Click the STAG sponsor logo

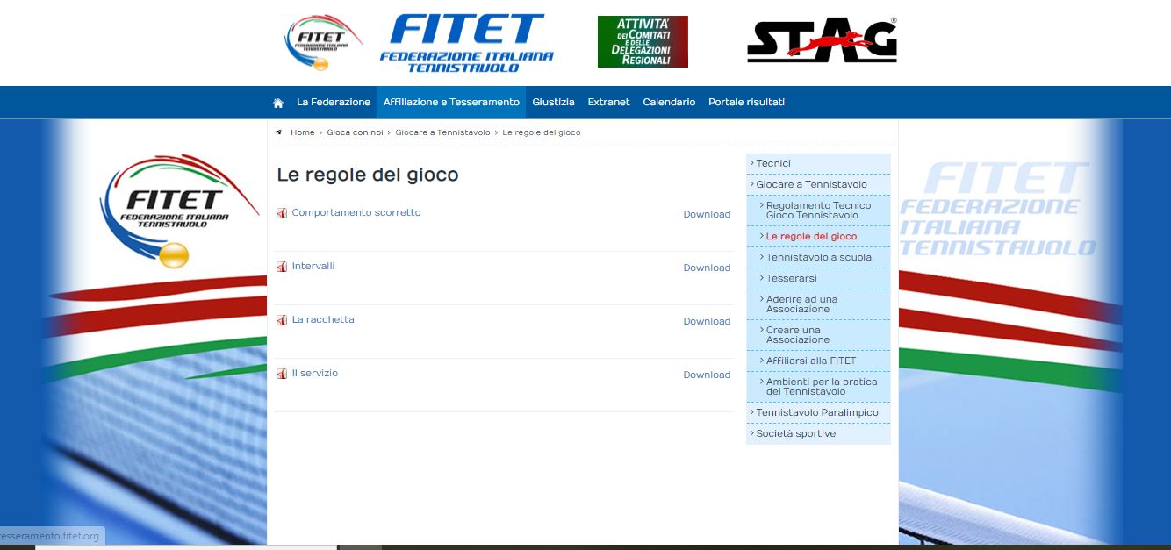[x=823, y=40]
